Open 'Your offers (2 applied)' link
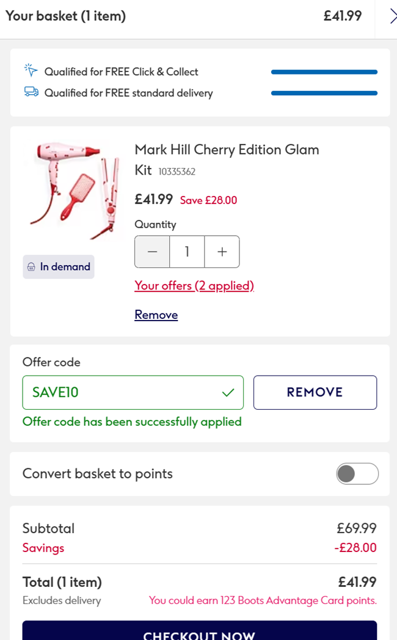397x640 pixels. [194, 286]
